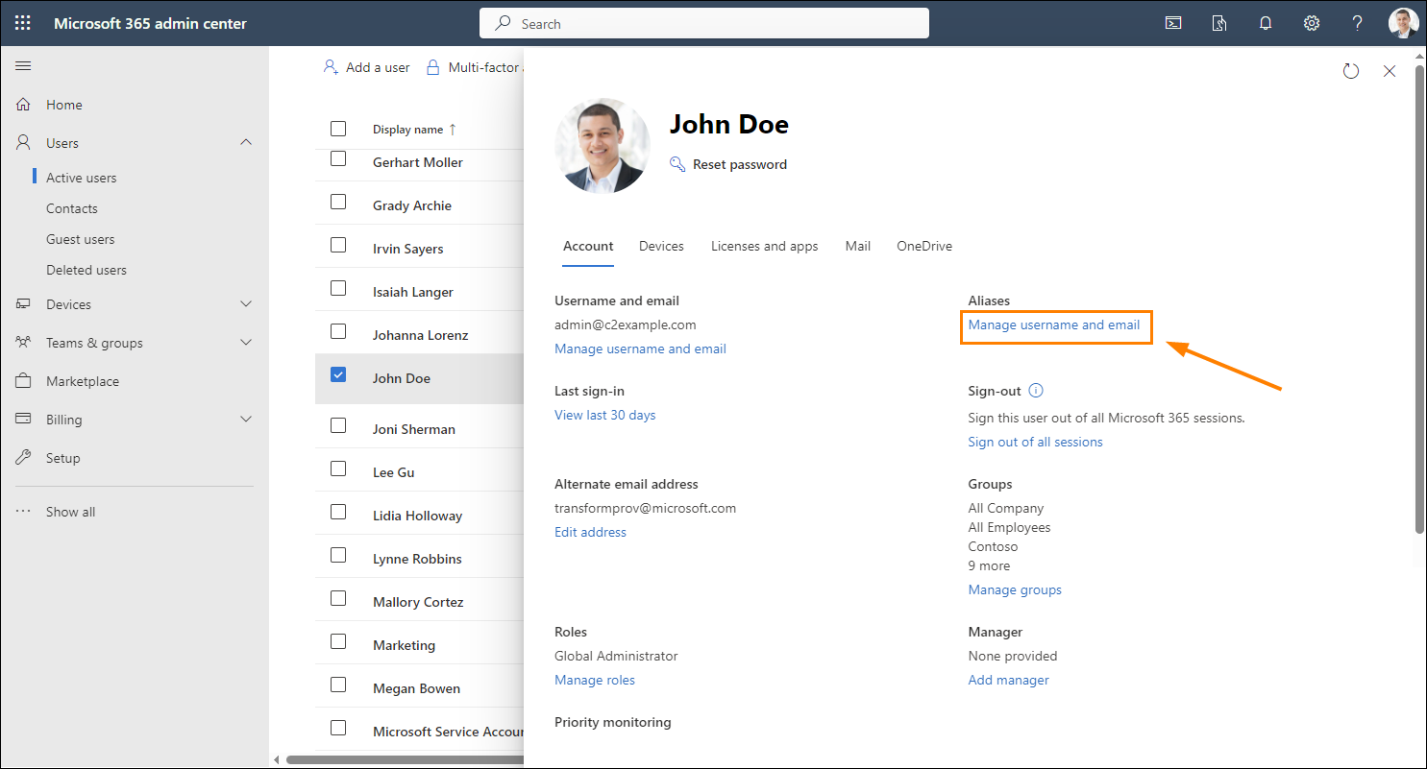1427x769 pixels.
Task: Check the Lee Gu checkbox
Action: (338, 469)
